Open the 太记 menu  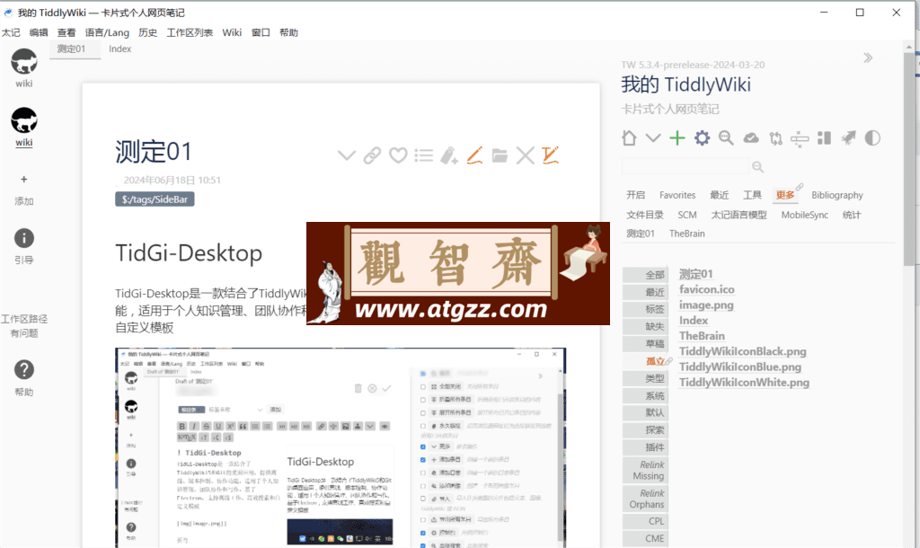(x=11, y=32)
